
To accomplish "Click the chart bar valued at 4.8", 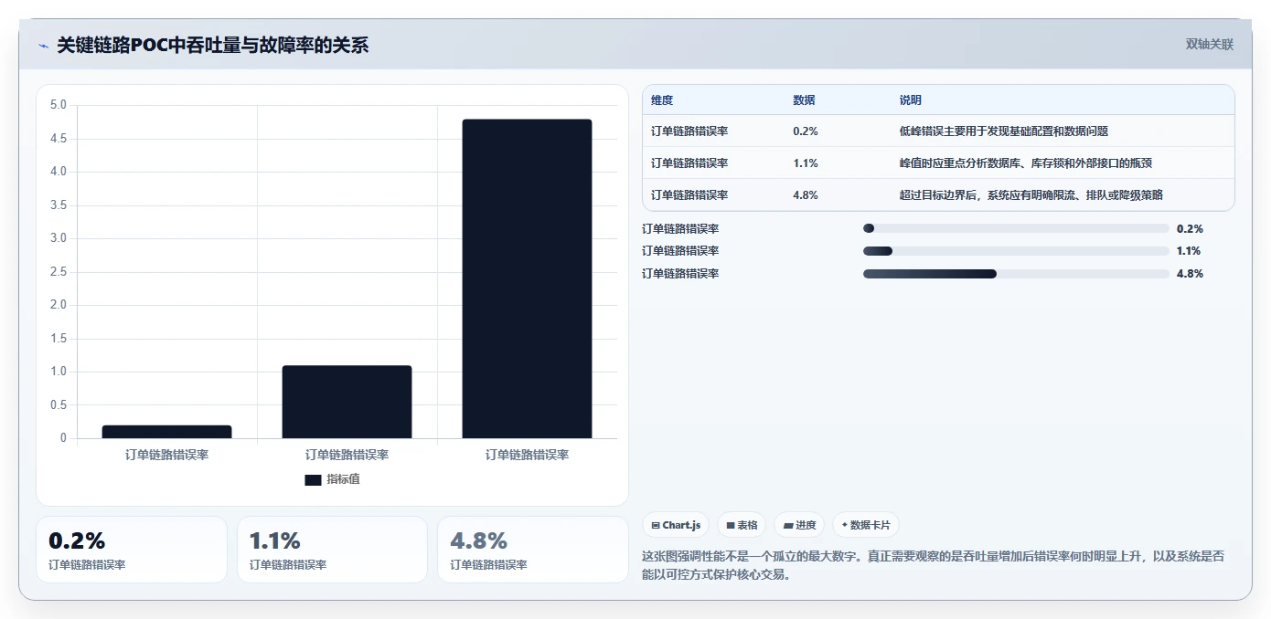I will click(527, 278).
